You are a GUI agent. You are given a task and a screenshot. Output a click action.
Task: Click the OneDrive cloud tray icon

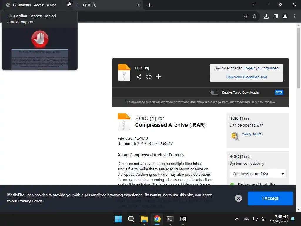[246, 219]
